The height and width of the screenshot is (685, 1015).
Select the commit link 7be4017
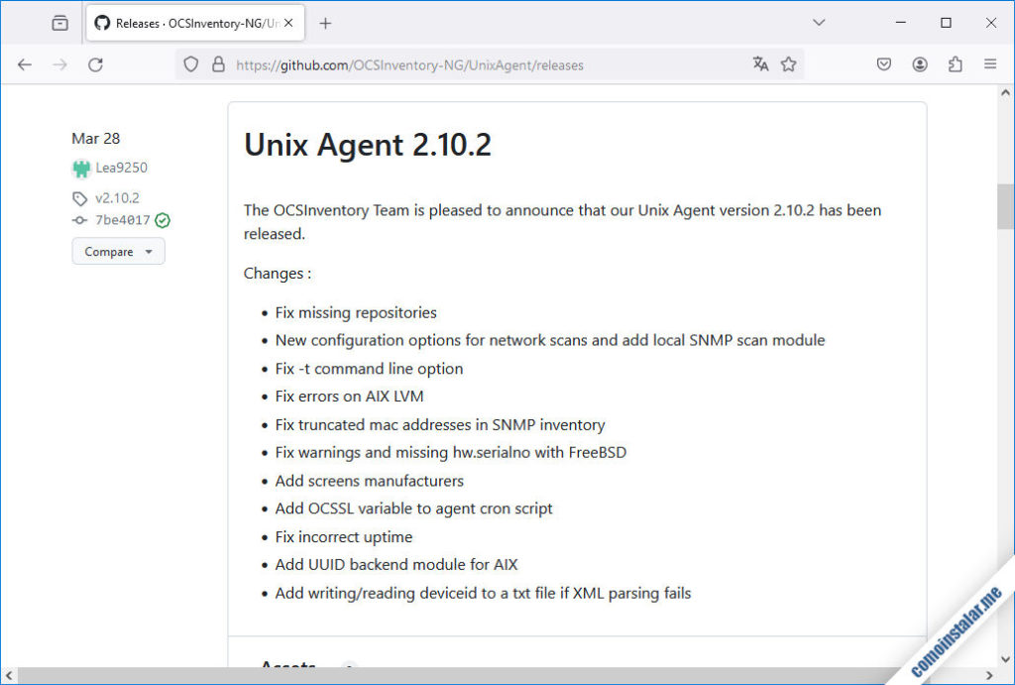click(x=121, y=220)
